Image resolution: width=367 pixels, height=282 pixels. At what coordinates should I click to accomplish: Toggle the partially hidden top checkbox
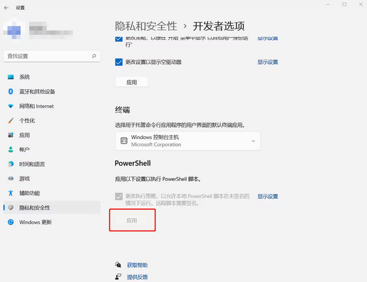coord(119,39)
